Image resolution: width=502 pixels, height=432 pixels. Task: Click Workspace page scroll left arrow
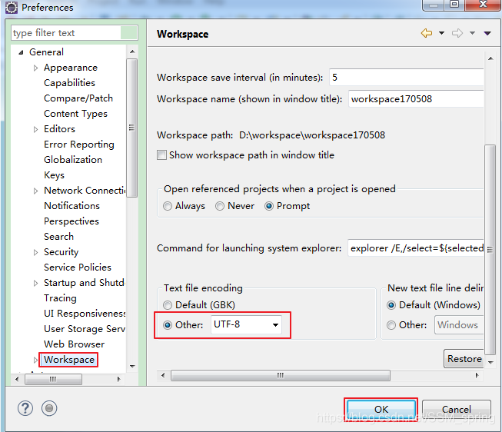point(163,375)
